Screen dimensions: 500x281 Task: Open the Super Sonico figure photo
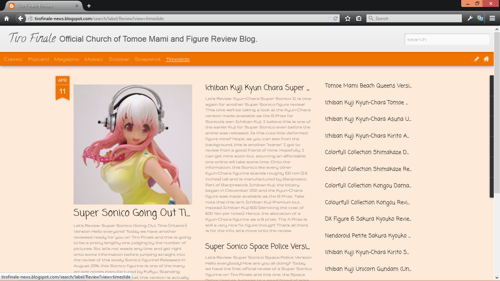133,145
